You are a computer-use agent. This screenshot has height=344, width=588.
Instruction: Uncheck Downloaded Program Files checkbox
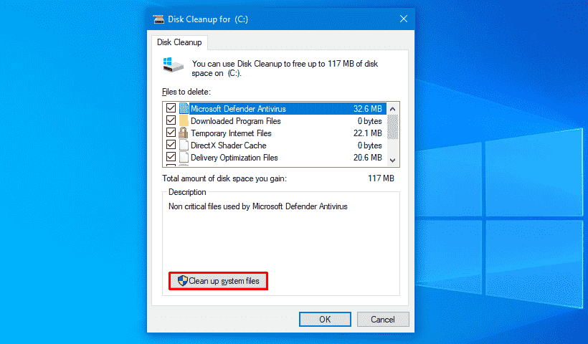pos(171,120)
